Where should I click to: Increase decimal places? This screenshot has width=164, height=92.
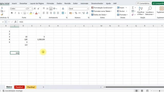pyautogui.click(x=84, y=13)
